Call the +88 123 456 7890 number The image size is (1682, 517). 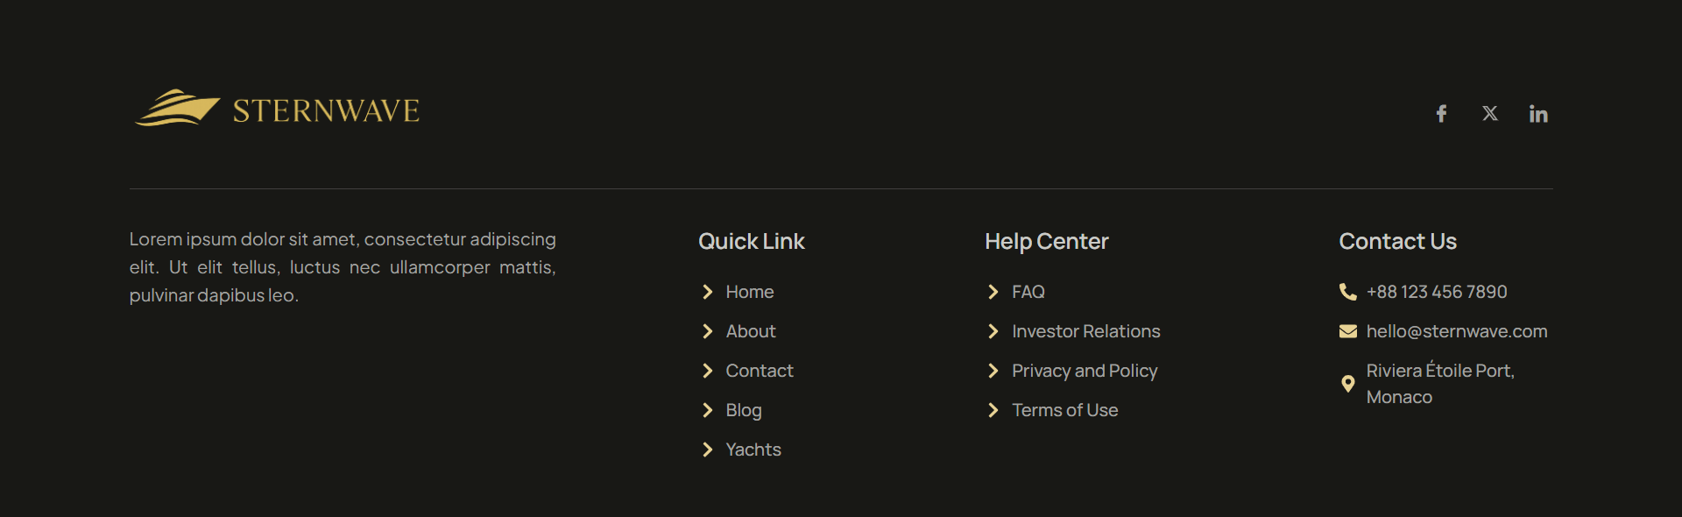(x=1437, y=292)
